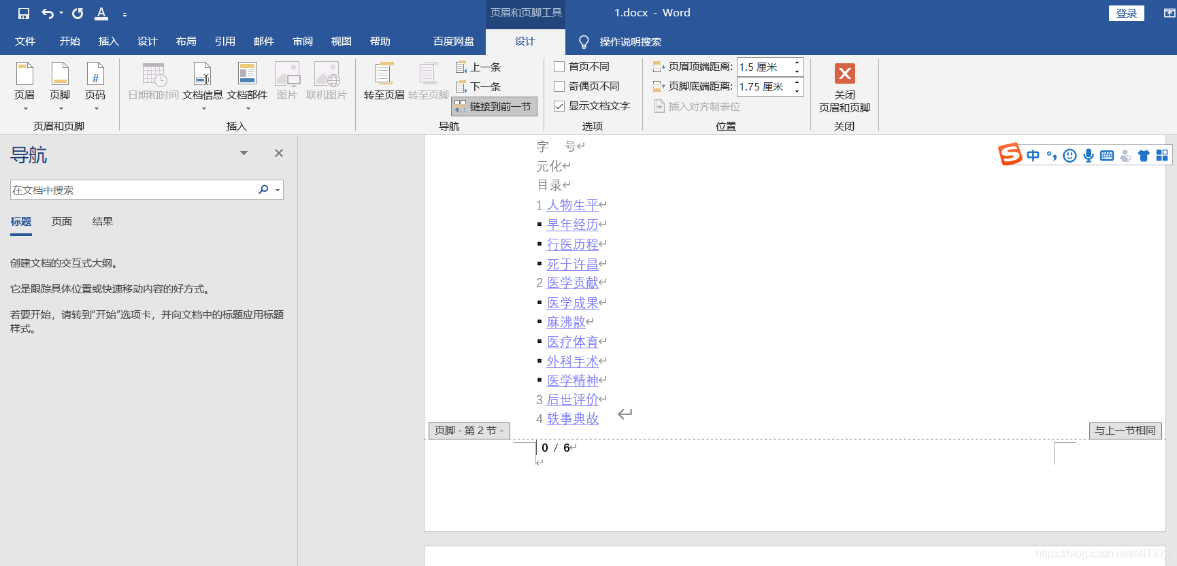Follow the 麻沸散 link

tap(566, 322)
